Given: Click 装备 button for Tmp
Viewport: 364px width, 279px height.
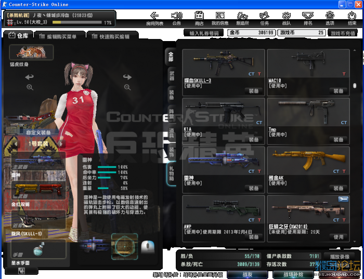Looking at the screenshot, I should [x=338, y=140].
